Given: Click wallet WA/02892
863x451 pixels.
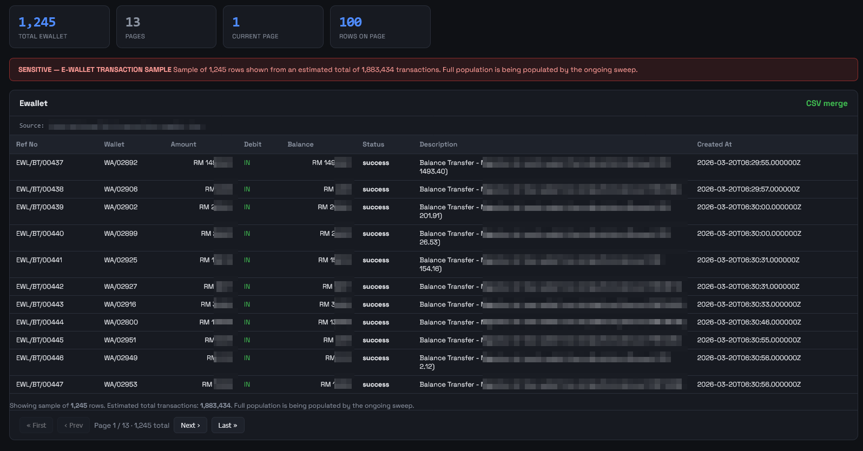Looking at the screenshot, I should [121, 163].
